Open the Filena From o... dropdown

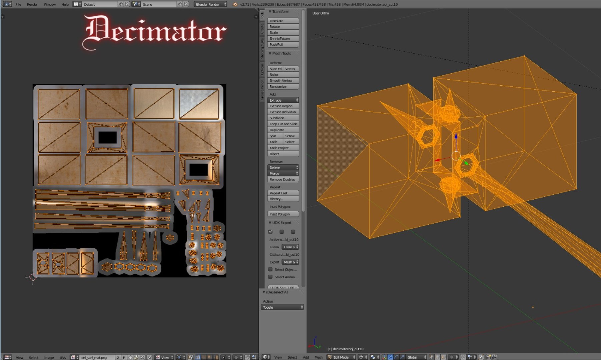(290, 247)
